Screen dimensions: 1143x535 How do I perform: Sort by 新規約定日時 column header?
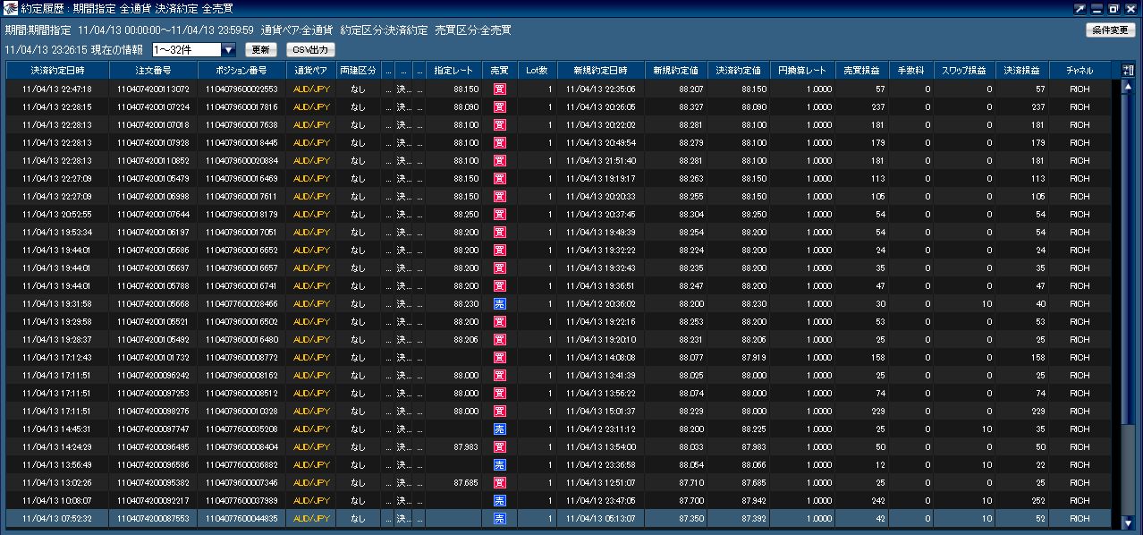click(x=601, y=70)
